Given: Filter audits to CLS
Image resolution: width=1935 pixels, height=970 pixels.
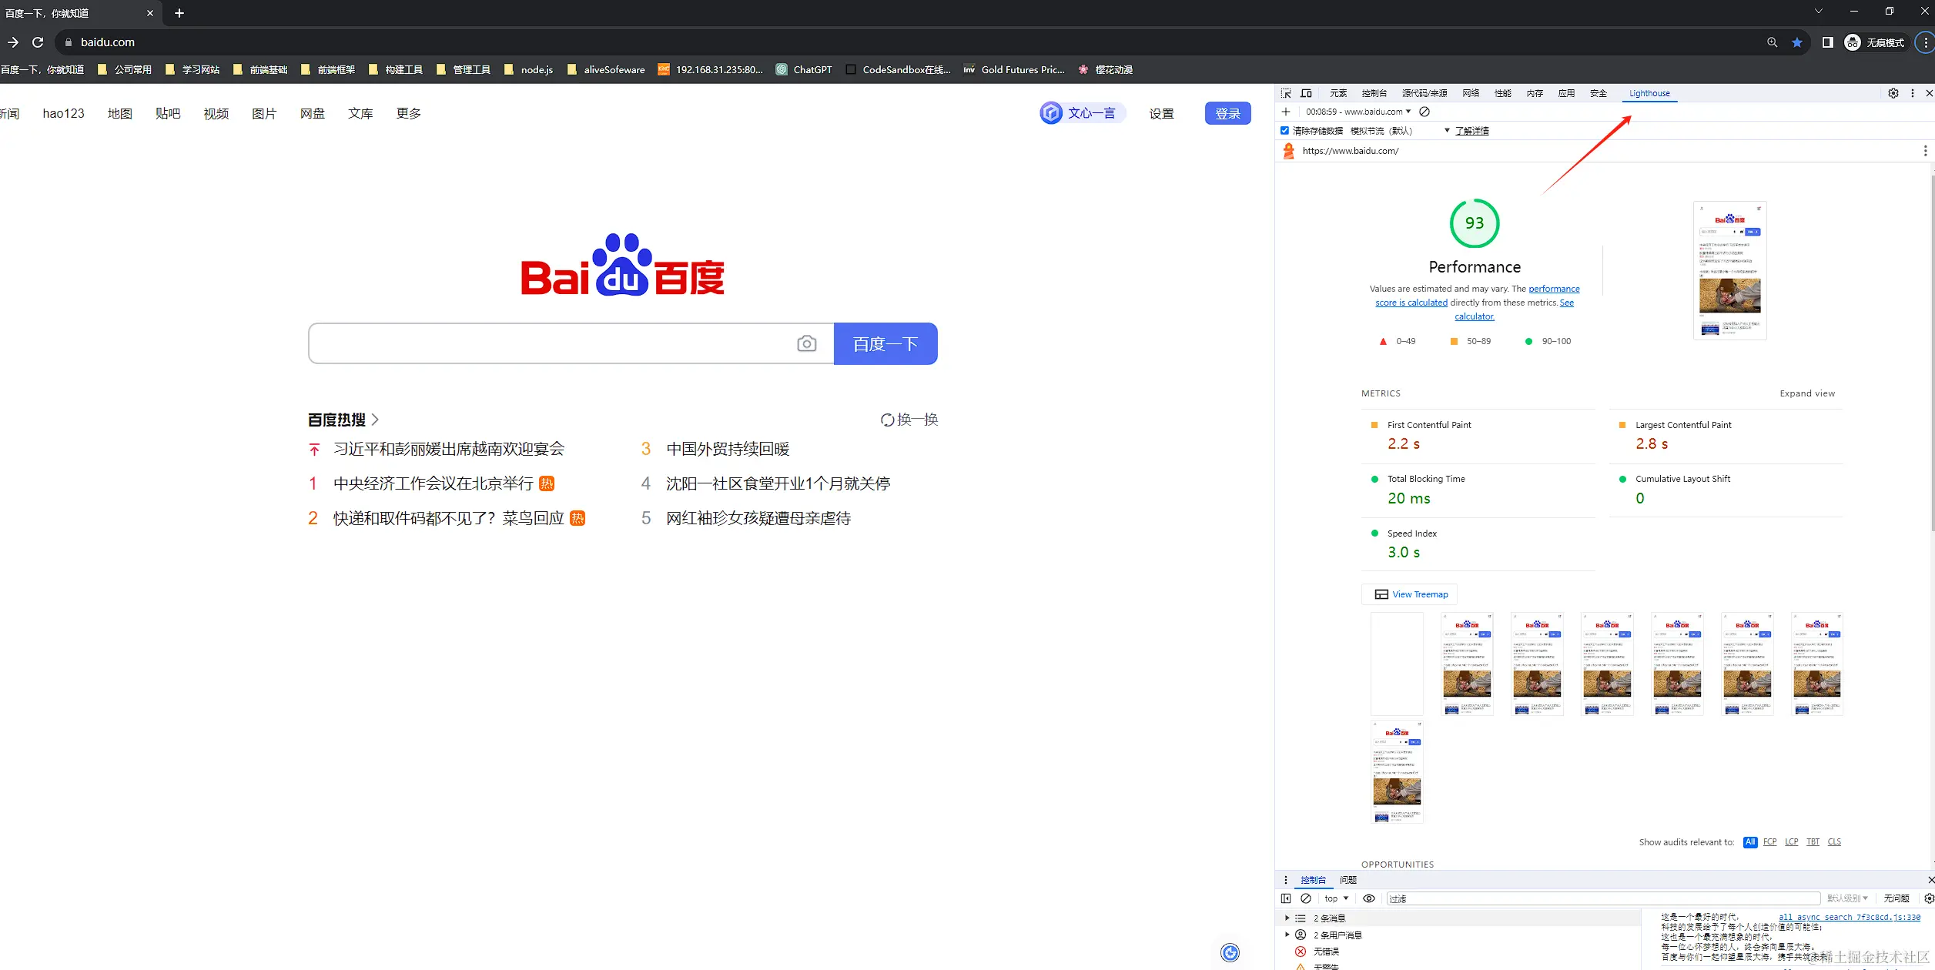Looking at the screenshot, I should [x=1835, y=842].
